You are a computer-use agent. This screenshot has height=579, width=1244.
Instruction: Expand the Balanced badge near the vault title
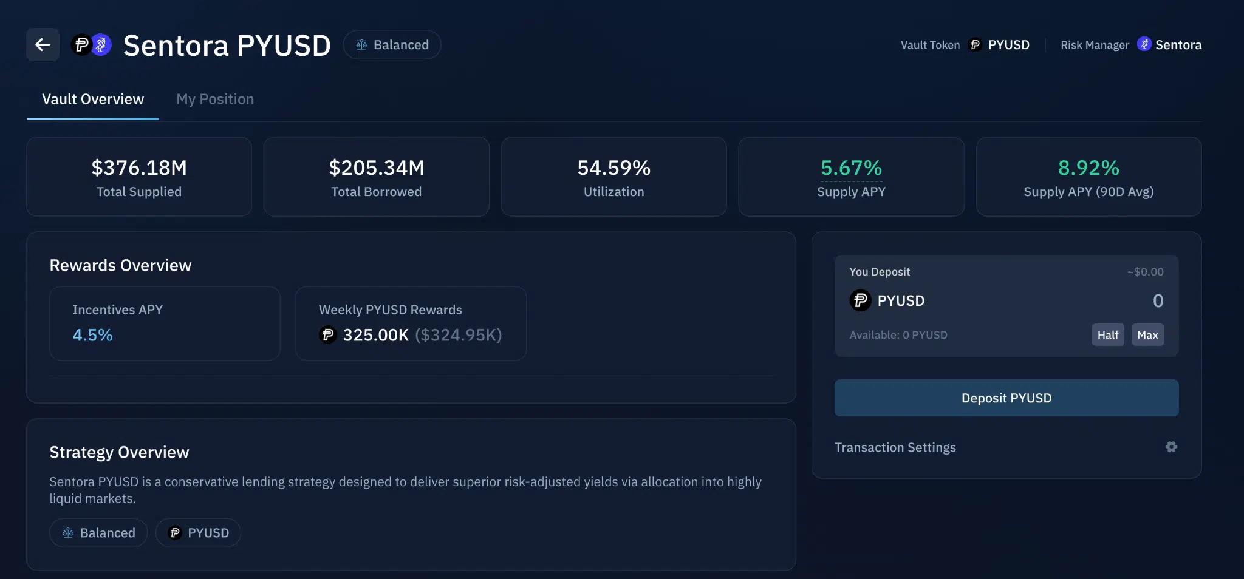[392, 44]
